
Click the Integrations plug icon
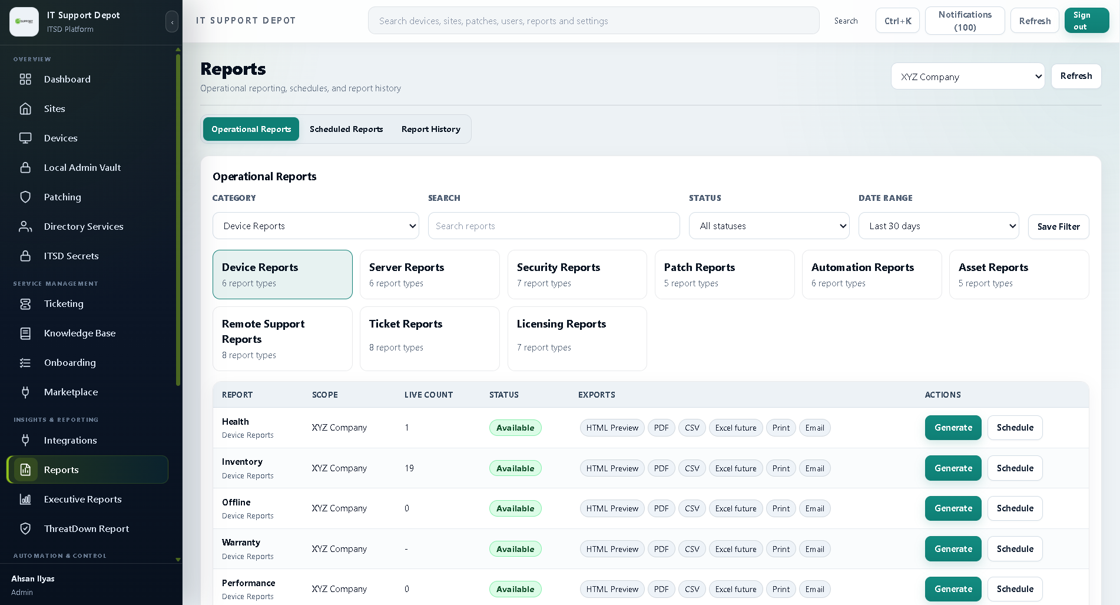[x=25, y=440]
